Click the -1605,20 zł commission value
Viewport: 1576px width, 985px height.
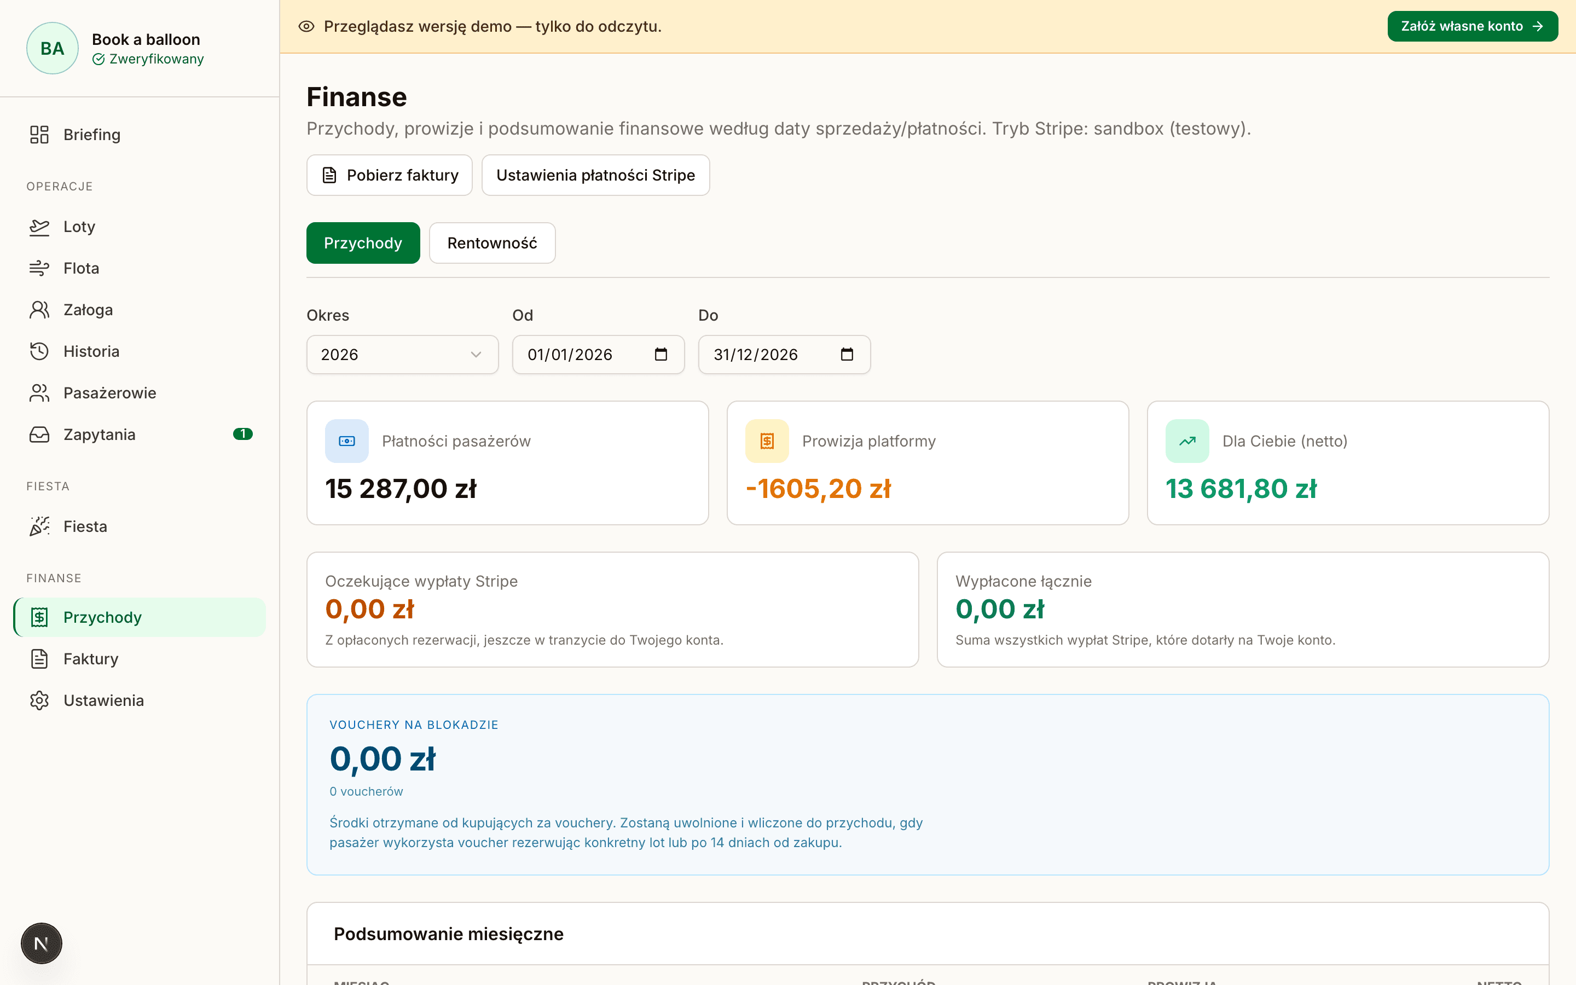[x=818, y=489]
